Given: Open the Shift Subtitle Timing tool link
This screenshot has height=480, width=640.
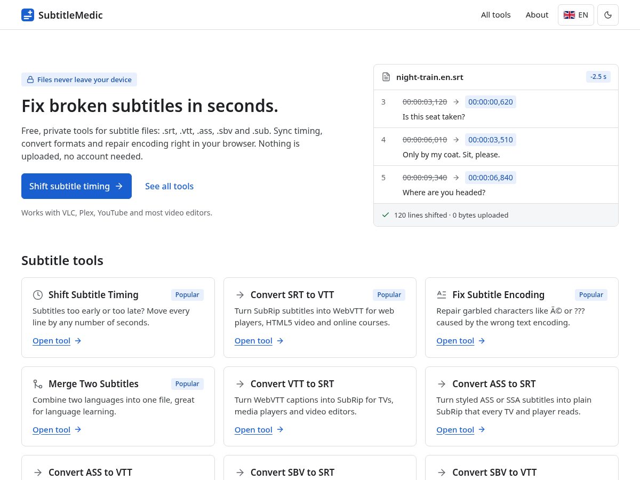Looking at the screenshot, I should click(x=57, y=341).
